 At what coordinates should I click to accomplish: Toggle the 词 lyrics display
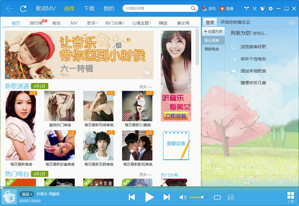[230, 197]
